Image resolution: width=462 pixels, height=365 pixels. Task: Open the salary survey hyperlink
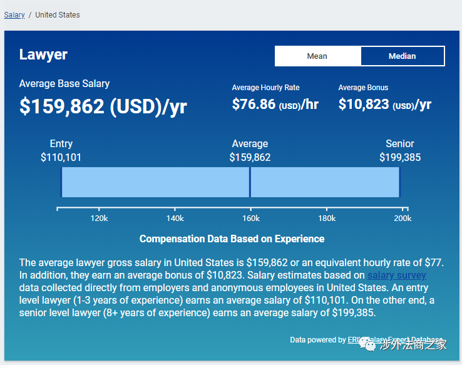396,275
